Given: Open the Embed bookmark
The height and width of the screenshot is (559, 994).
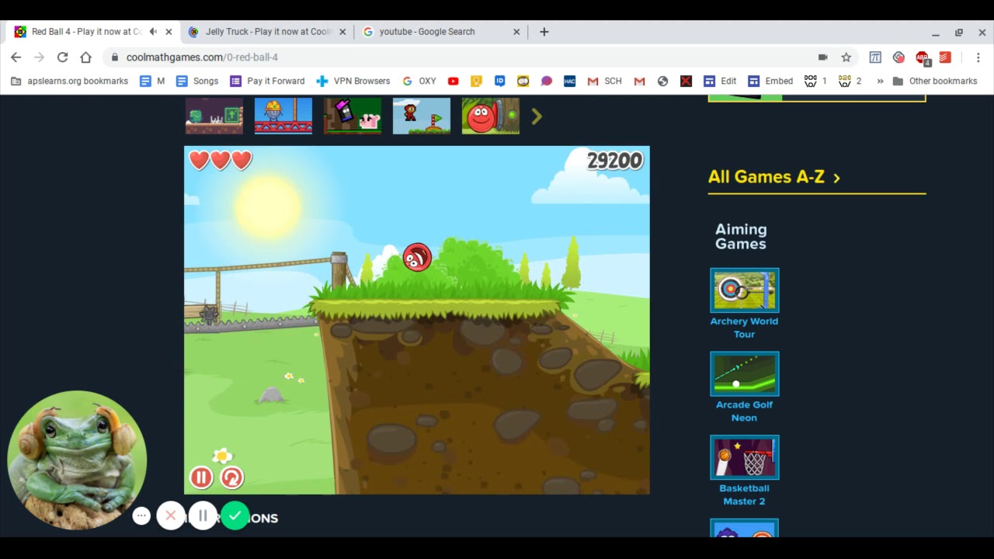Looking at the screenshot, I should [x=770, y=81].
